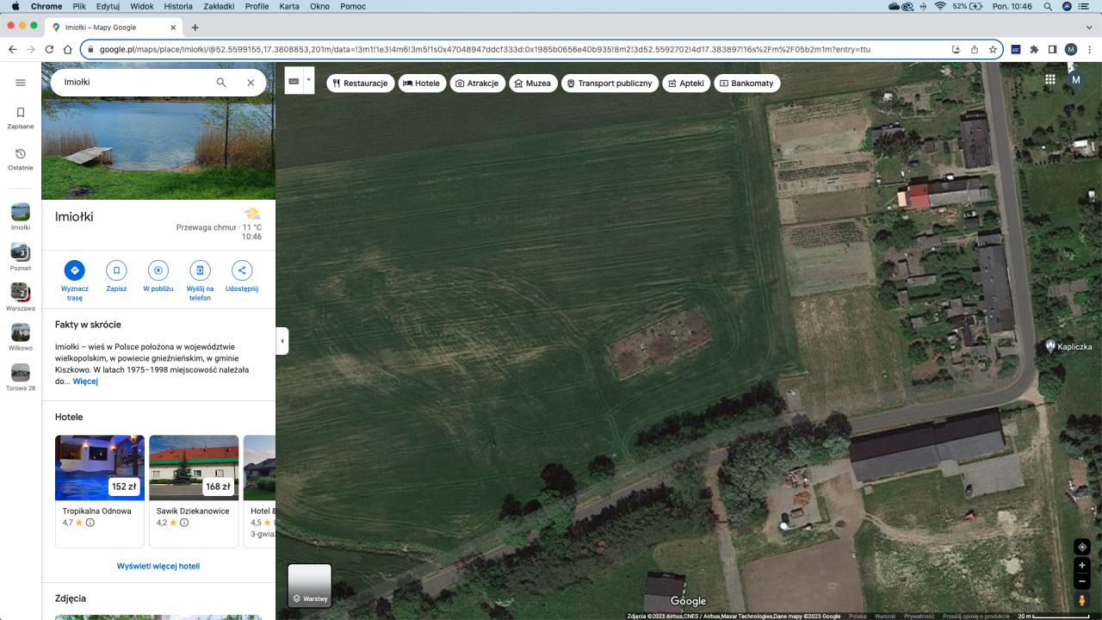This screenshot has width=1102, height=620.
Task: Select the Imiołki – Mapy Google tab
Action: click(115, 28)
